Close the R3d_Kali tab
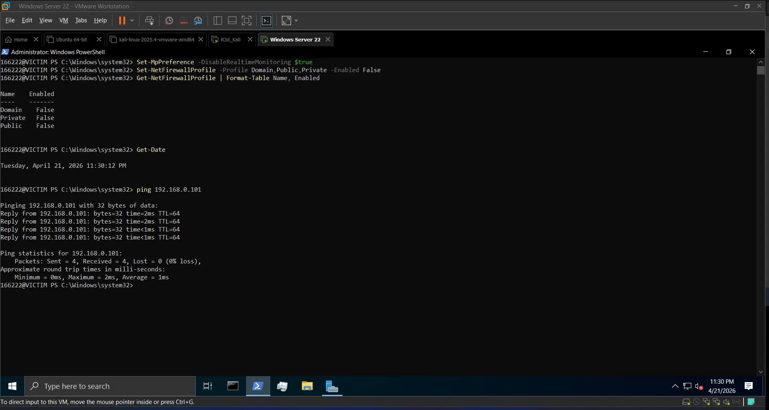This screenshot has height=410, width=769. (x=250, y=39)
